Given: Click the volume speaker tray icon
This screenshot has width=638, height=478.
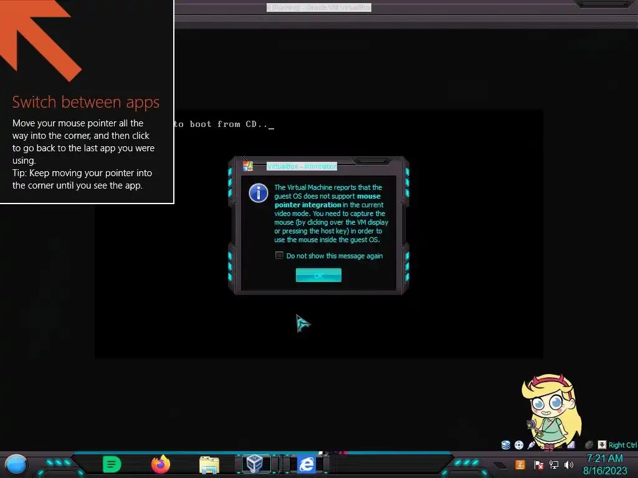Looking at the screenshot, I should click(x=569, y=464).
